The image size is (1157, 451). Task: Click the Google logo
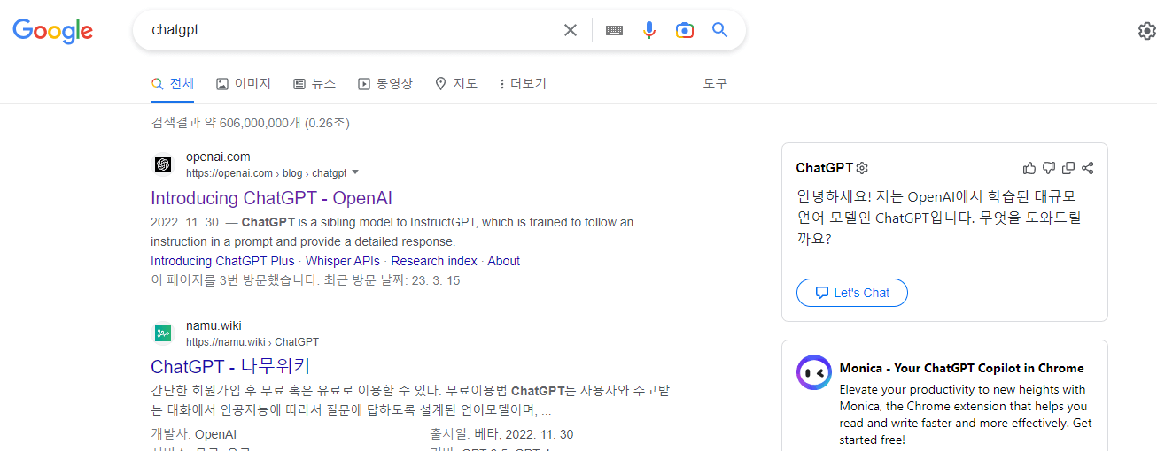point(52,31)
